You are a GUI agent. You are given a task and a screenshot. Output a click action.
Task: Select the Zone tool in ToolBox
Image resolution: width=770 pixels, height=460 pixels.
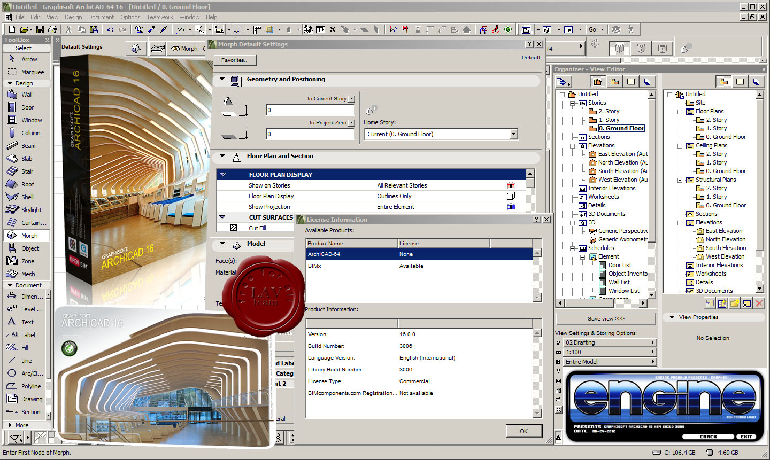pyautogui.click(x=27, y=261)
